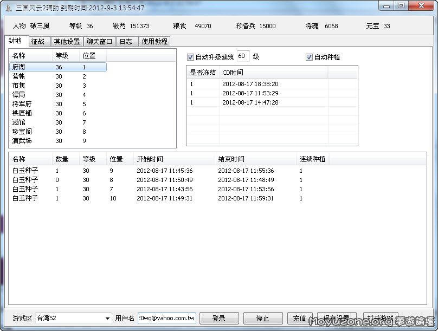Minimize the 三国风云2辅助 window

[x=387, y=6]
